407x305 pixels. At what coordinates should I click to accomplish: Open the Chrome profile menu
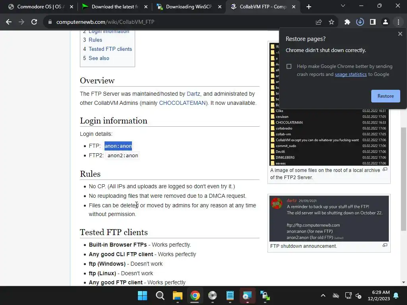point(386,22)
